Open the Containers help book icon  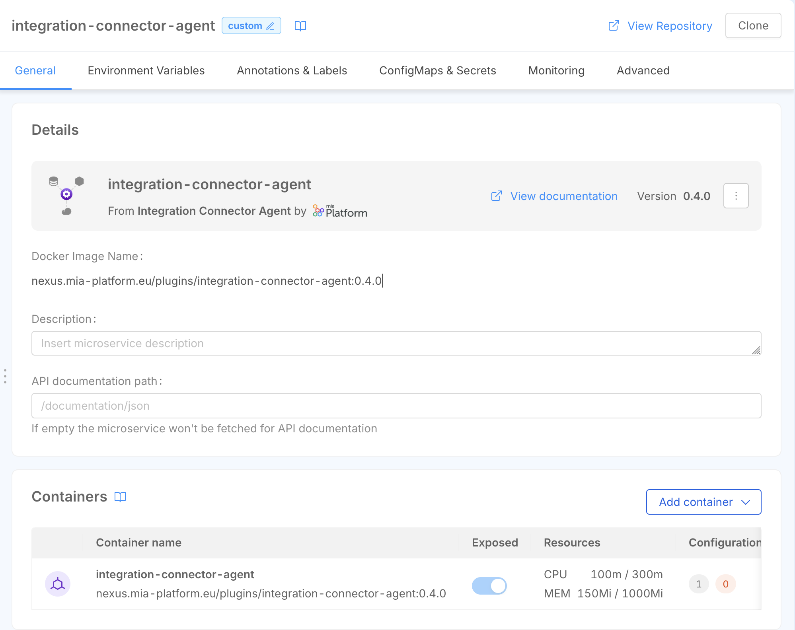(120, 497)
